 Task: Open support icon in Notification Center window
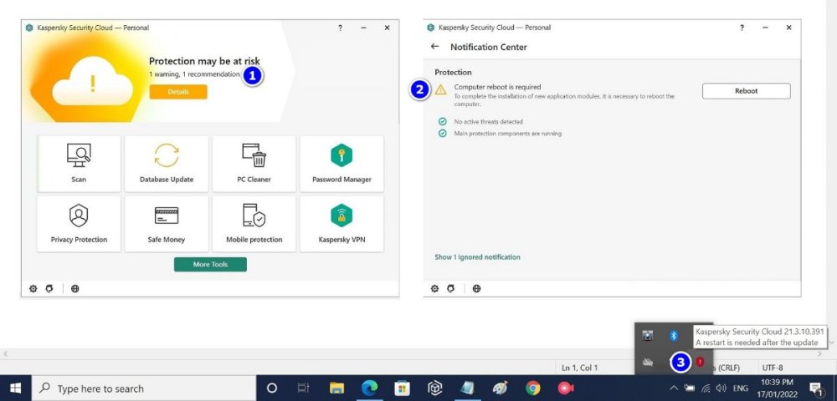click(450, 288)
